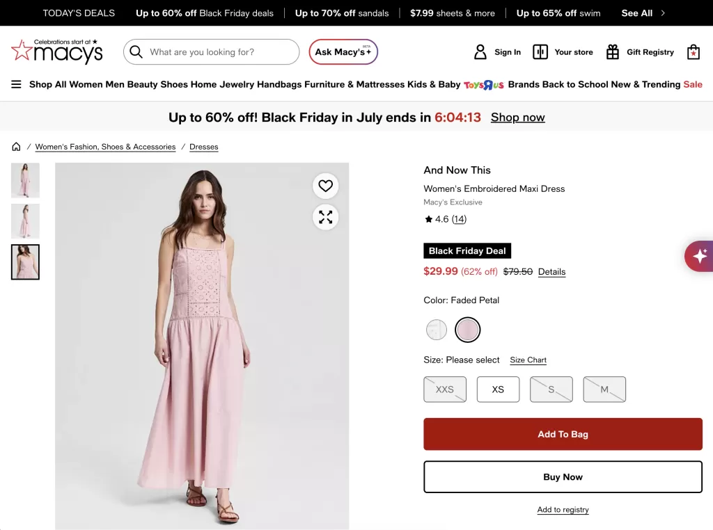
Task: Click the Macy's logo
Action: (57, 51)
